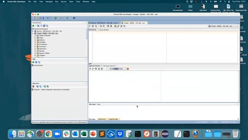This screenshot has width=248, height=140.
Task: Open the Macintosh HD desktop icon
Action: click(x=241, y=8)
